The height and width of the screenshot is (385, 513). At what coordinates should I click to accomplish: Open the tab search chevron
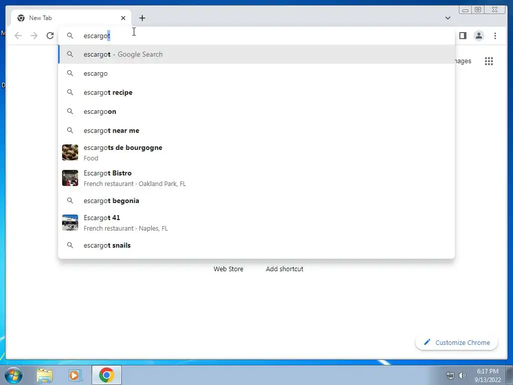447,18
